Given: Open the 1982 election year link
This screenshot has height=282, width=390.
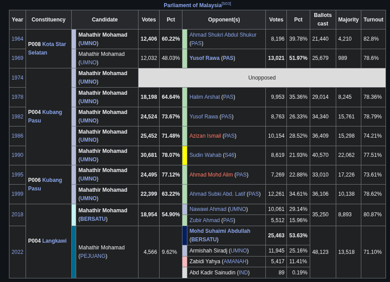Looking at the screenshot, I should (x=17, y=117).
